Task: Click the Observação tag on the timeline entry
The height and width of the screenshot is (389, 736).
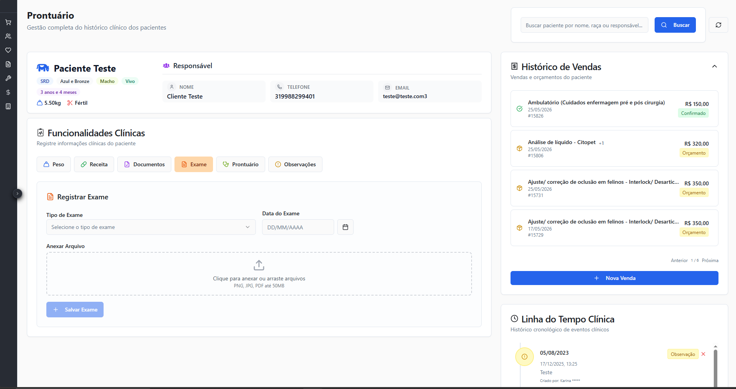Action: click(x=683, y=354)
